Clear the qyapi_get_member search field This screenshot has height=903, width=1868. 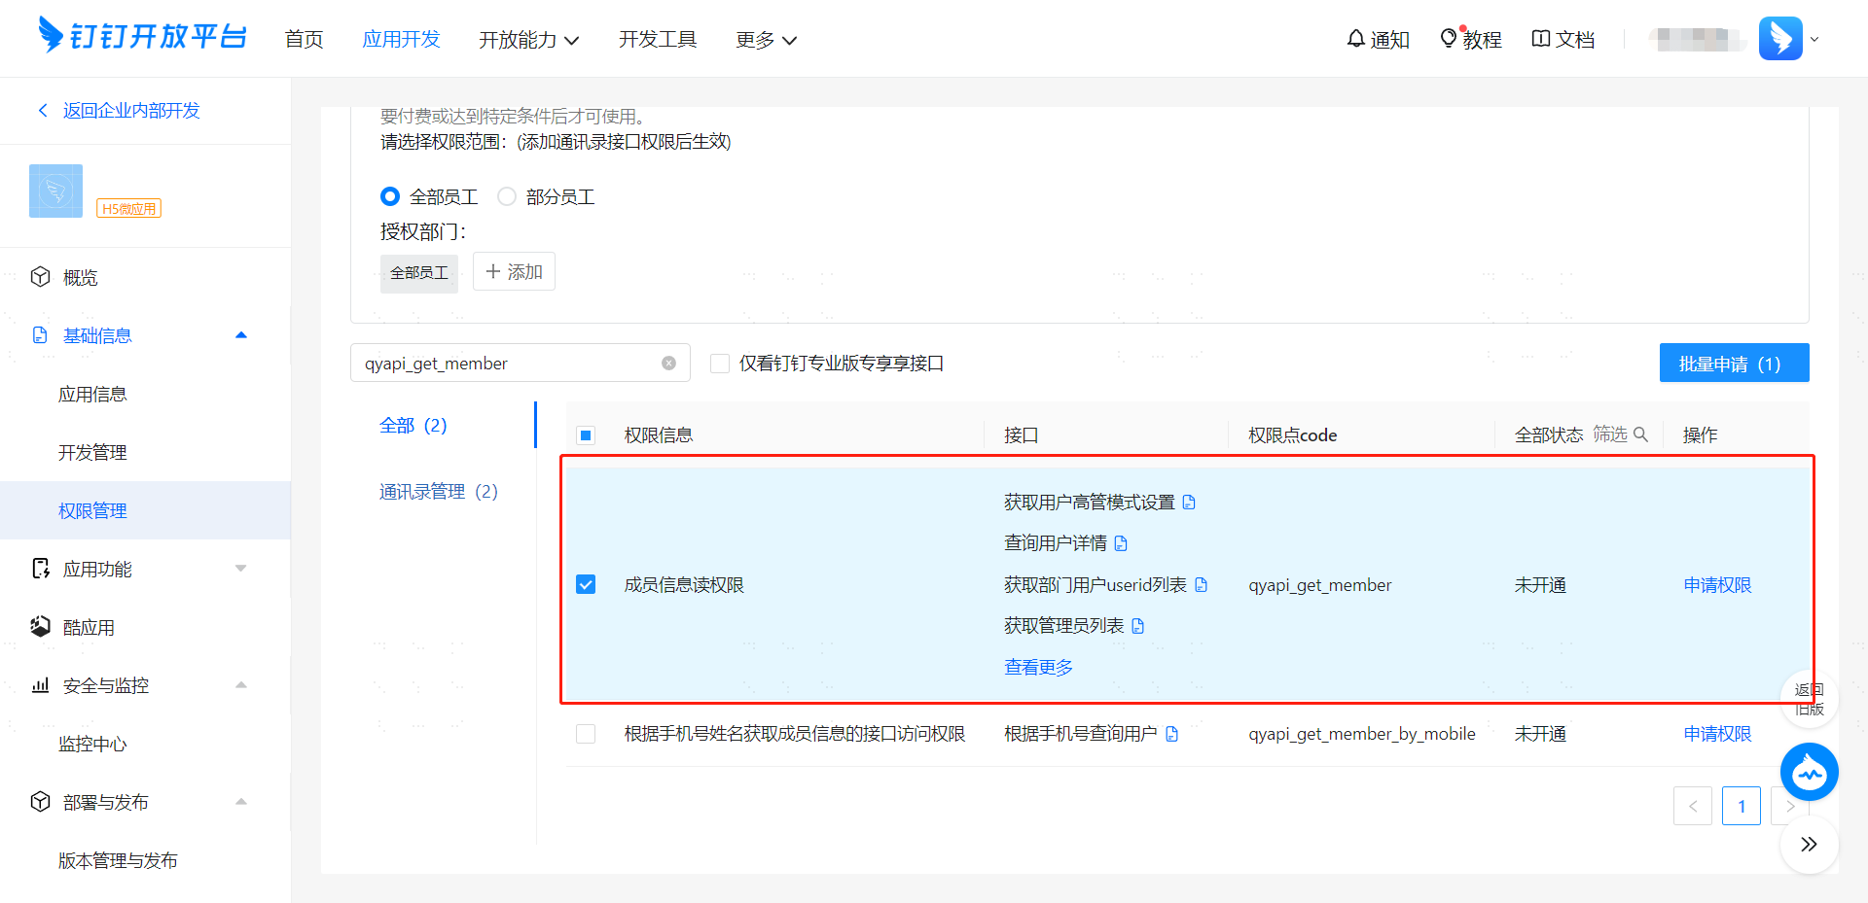668,364
